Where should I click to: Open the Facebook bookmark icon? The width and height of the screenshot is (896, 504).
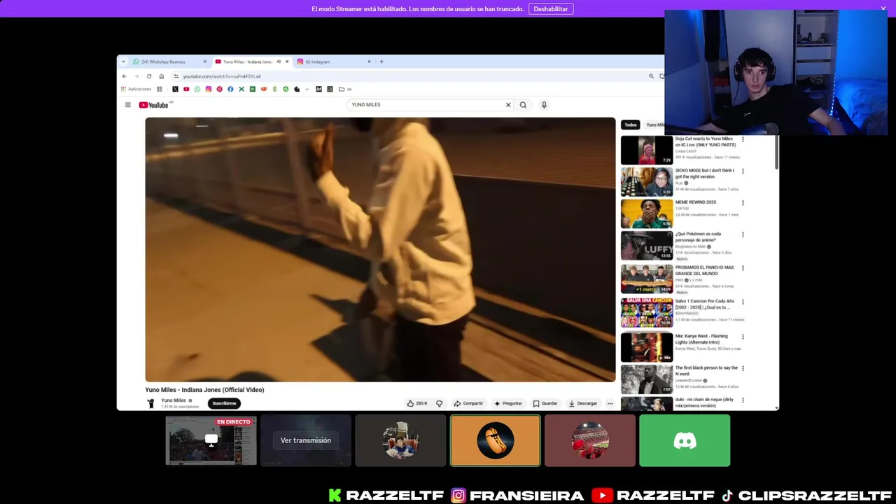tap(230, 89)
